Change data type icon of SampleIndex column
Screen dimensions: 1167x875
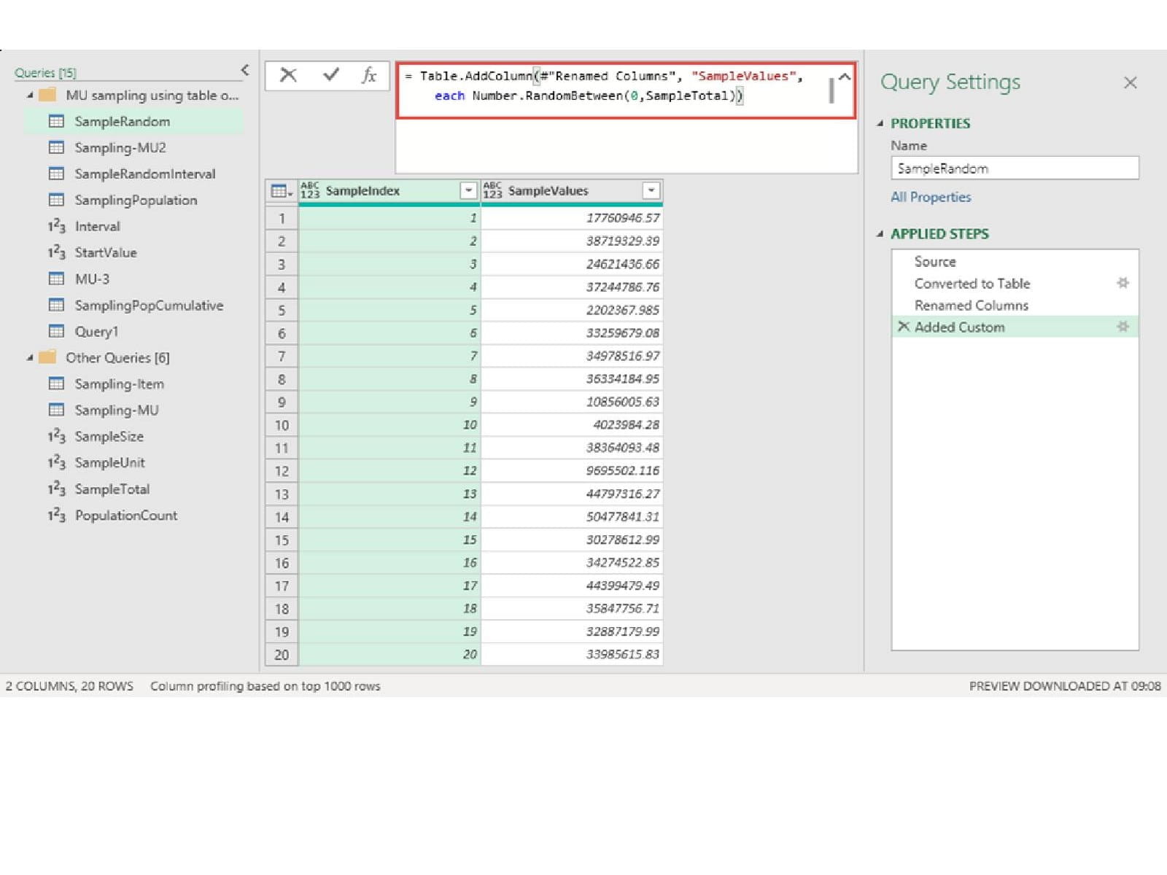(310, 191)
